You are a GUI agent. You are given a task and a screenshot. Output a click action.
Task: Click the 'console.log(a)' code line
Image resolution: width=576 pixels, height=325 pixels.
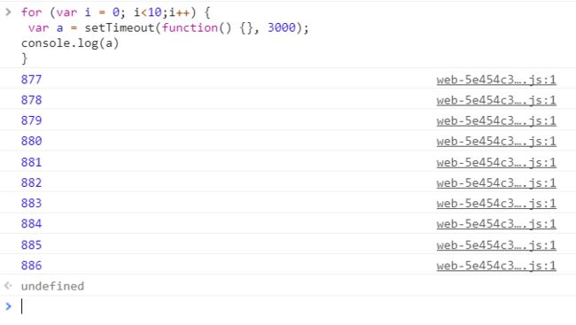[x=70, y=43]
